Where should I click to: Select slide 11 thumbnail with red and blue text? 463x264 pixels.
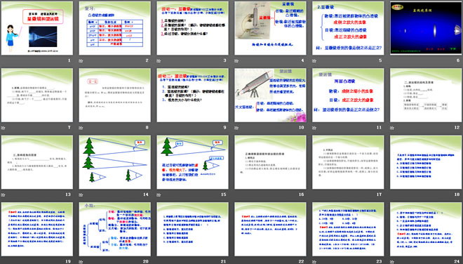click(348, 95)
